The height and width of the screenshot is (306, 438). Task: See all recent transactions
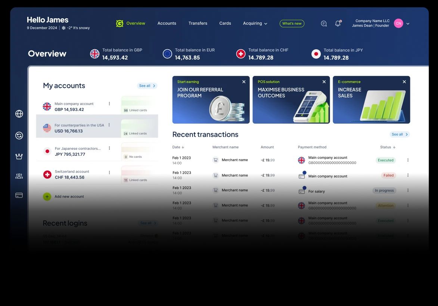[x=400, y=135]
